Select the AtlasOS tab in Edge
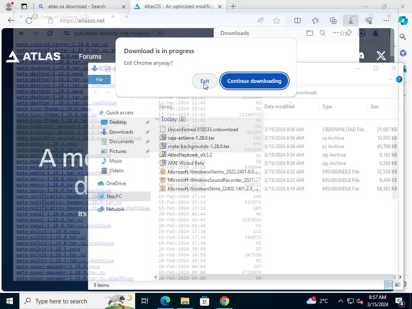Viewport: 412px width, 309px height. pos(179,6)
